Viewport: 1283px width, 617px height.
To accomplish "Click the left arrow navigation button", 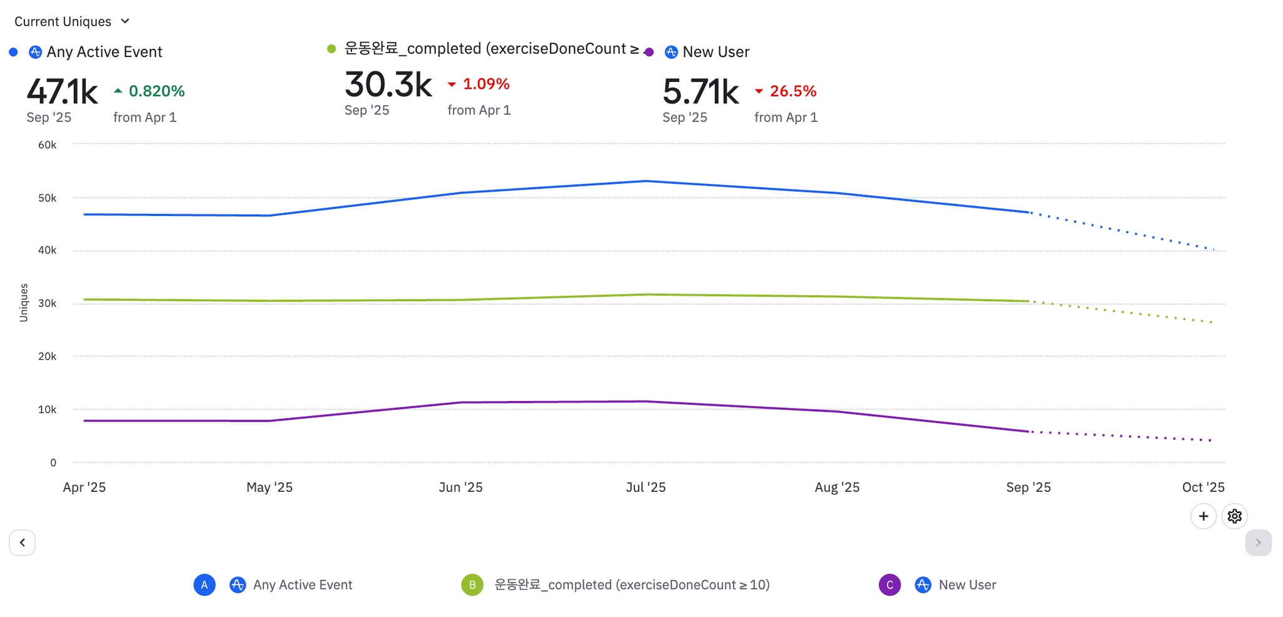I will [x=23, y=543].
